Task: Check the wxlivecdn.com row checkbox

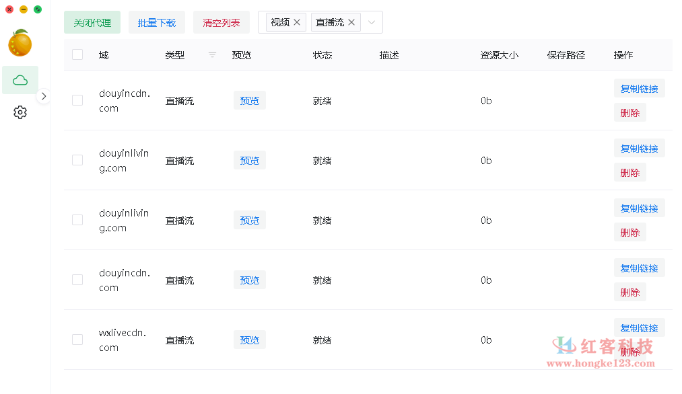Action: point(77,340)
